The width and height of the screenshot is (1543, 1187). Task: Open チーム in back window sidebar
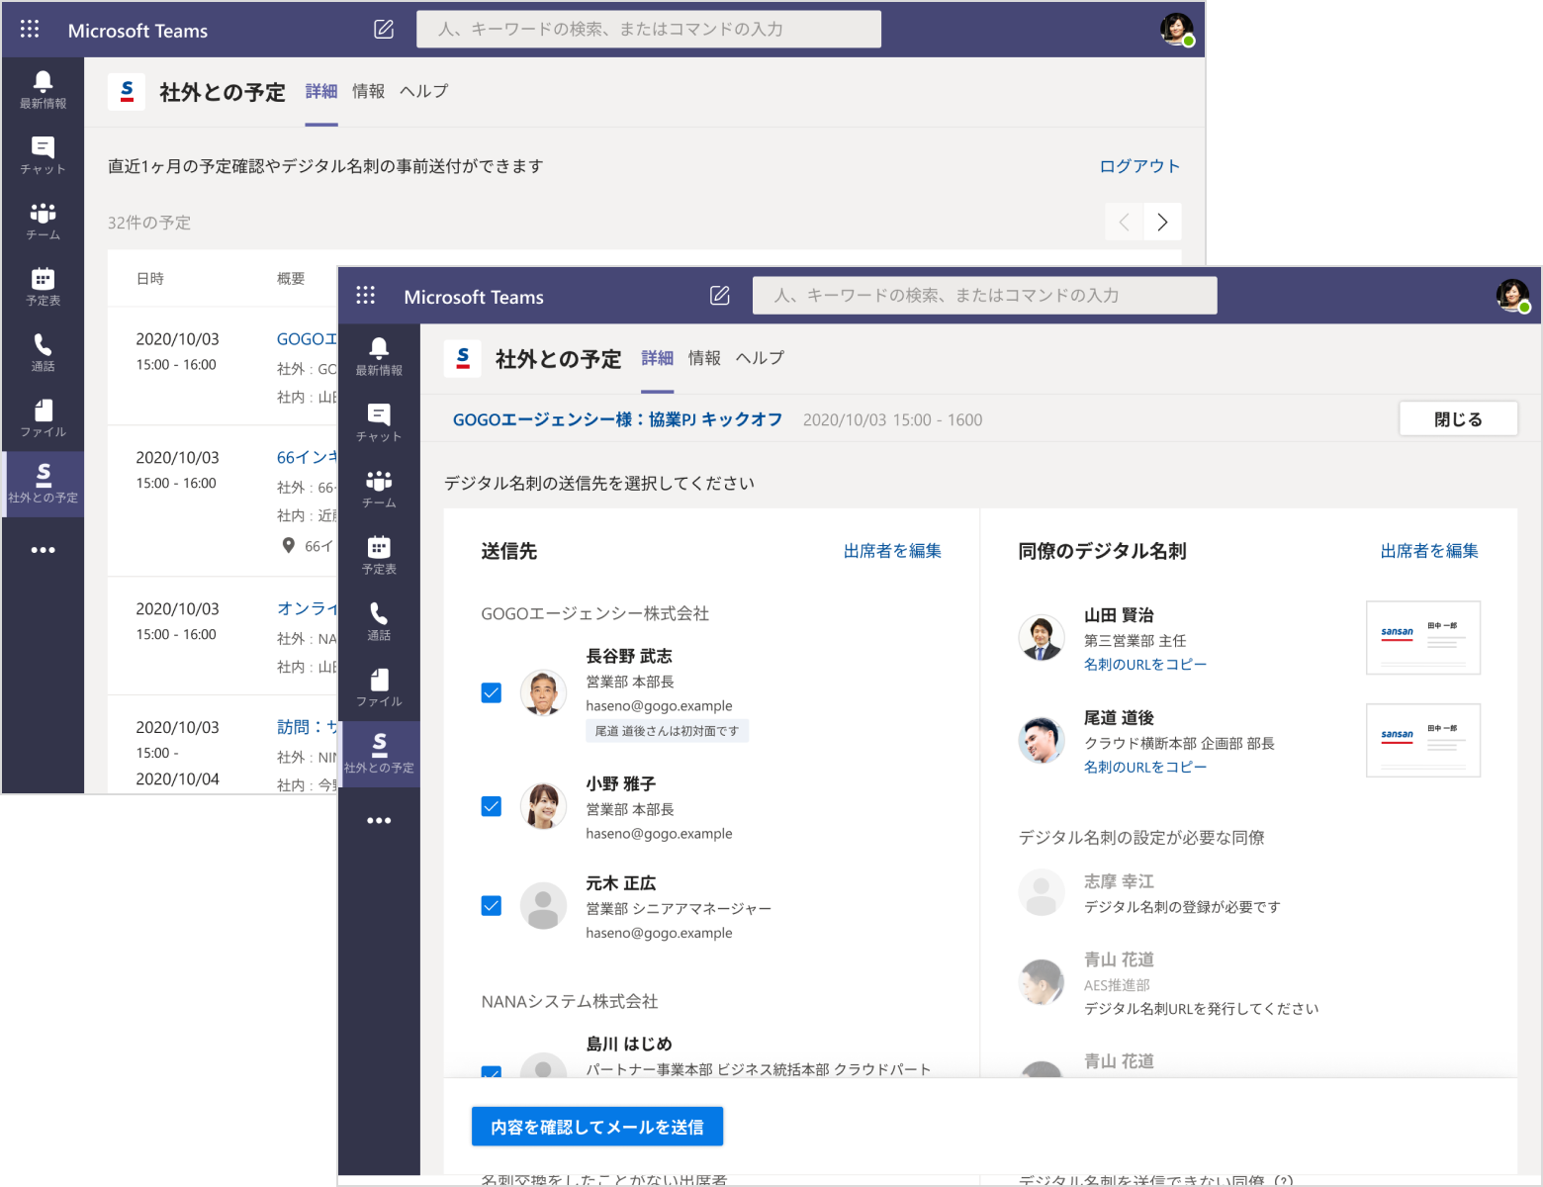[x=43, y=222]
